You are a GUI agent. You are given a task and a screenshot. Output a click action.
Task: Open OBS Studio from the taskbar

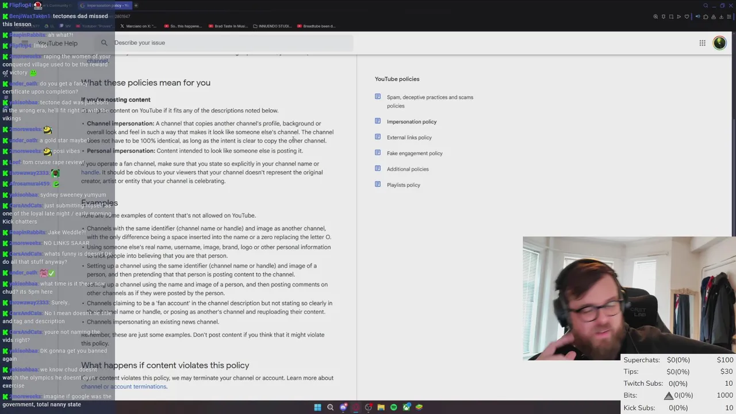[369, 407]
